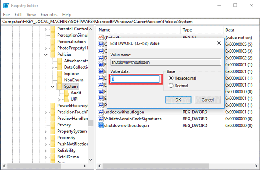Select the Proximity tree item label

tap(66, 138)
